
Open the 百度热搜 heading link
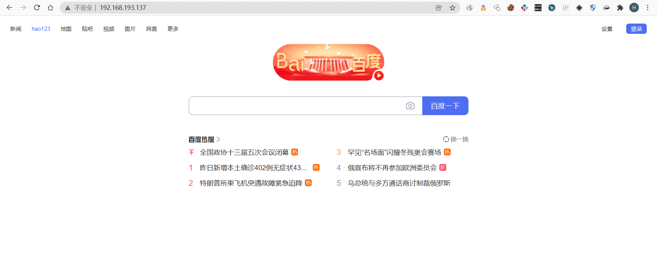point(201,139)
